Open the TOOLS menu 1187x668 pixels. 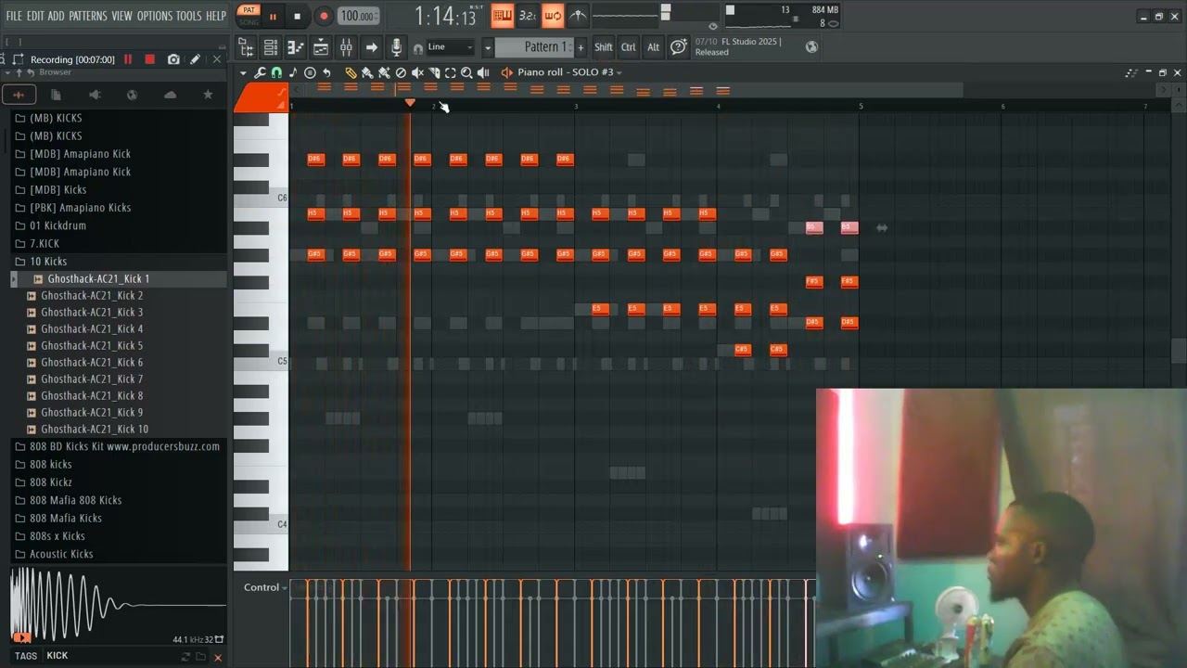[188, 16]
